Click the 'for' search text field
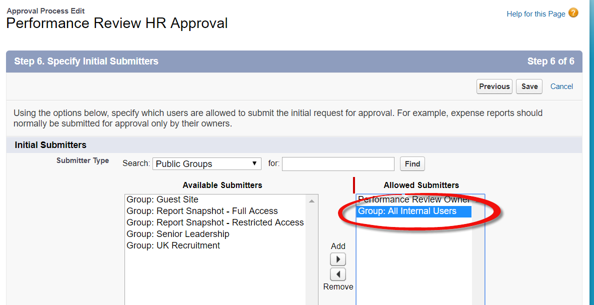The width and height of the screenshot is (594, 305). point(338,164)
